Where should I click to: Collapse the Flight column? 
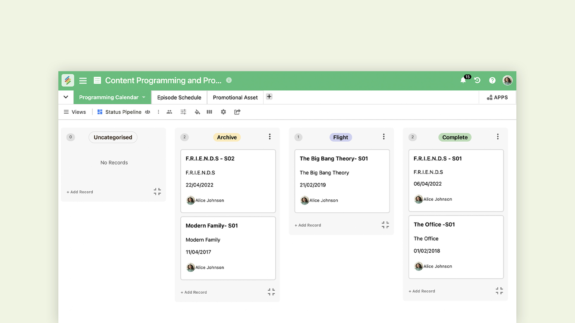385,225
